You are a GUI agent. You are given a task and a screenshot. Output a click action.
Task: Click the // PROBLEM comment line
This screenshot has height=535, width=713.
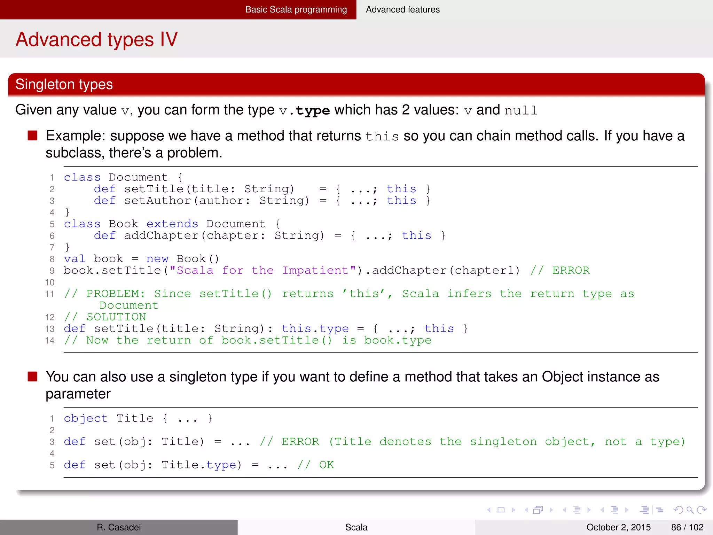click(349, 300)
